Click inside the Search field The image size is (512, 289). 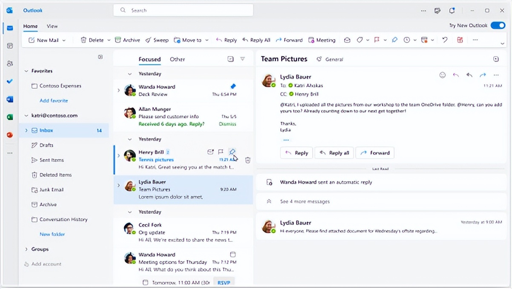[x=183, y=10]
